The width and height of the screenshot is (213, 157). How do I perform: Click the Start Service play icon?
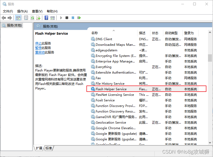click(x=61, y=18)
